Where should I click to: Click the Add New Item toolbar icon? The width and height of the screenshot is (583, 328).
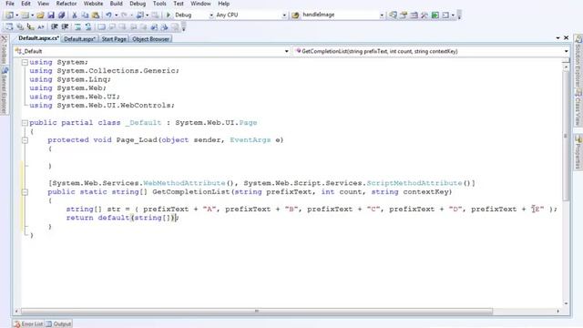click(x=25, y=15)
